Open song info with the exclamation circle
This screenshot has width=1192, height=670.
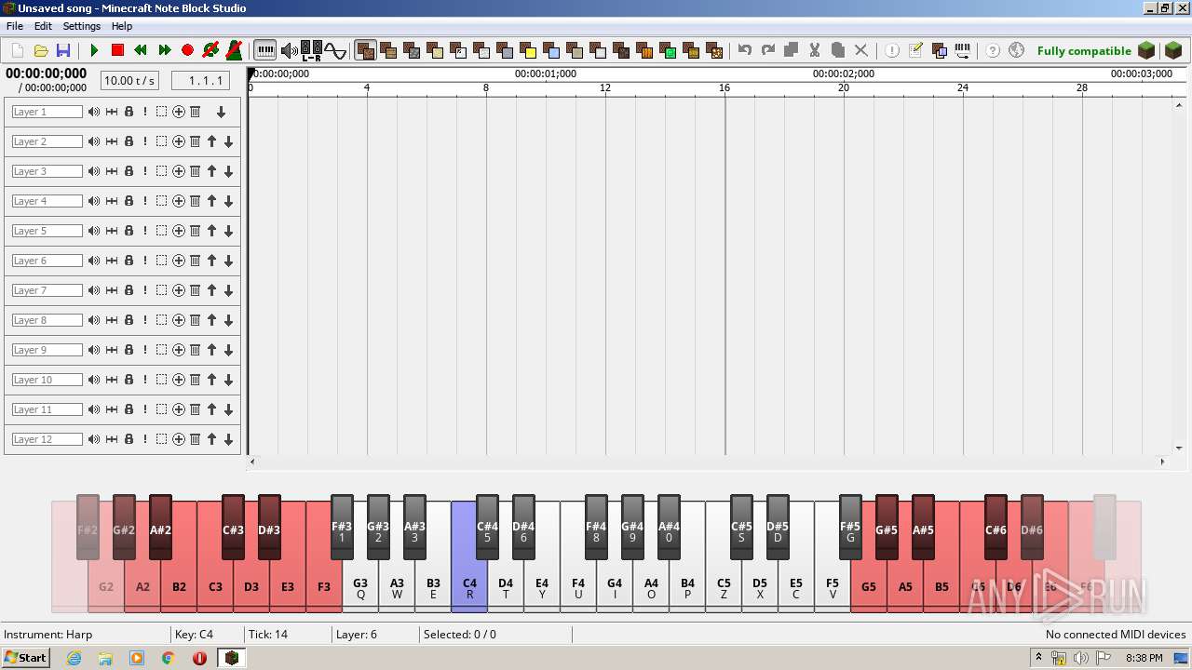pos(892,50)
